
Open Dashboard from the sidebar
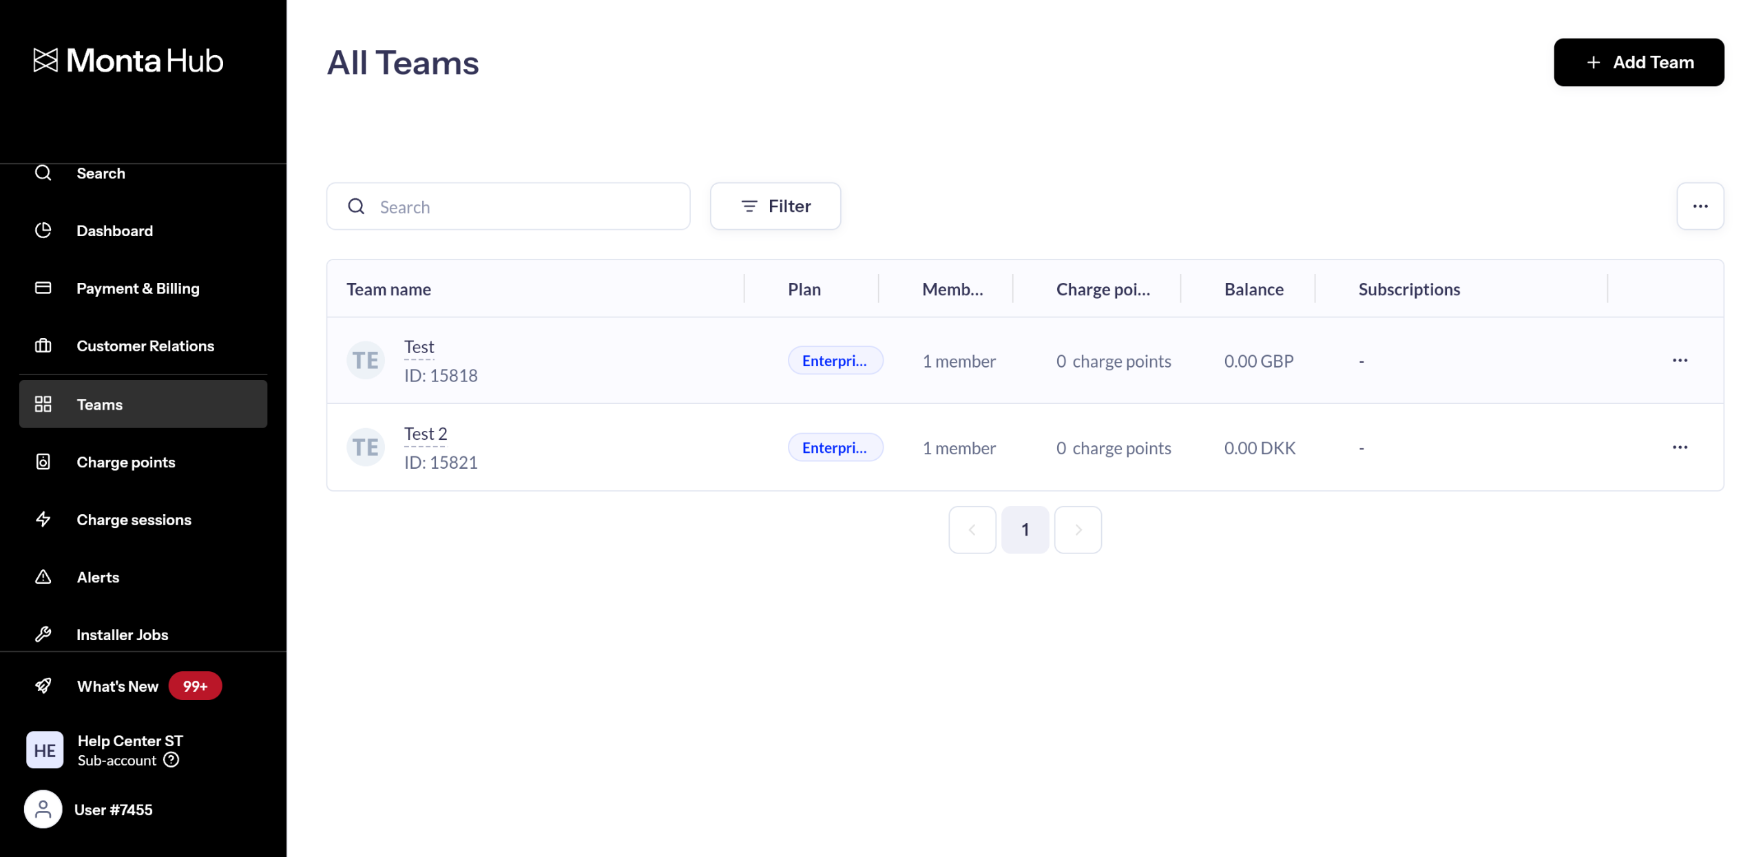pyautogui.click(x=114, y=231)
